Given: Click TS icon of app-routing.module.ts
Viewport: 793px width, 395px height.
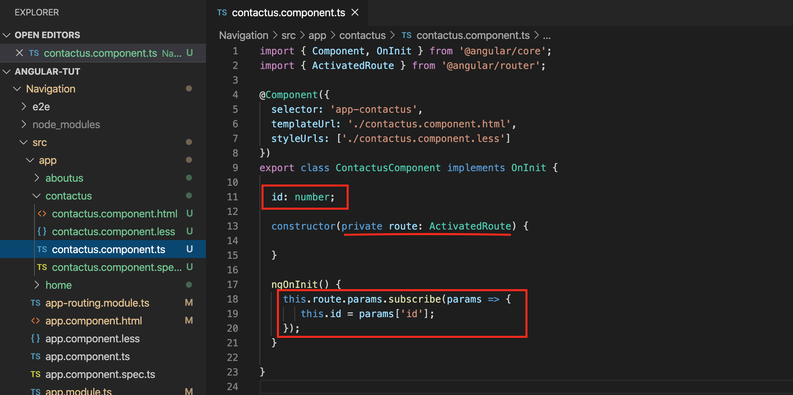Looking at the screenshot, I should coord(35,303).
